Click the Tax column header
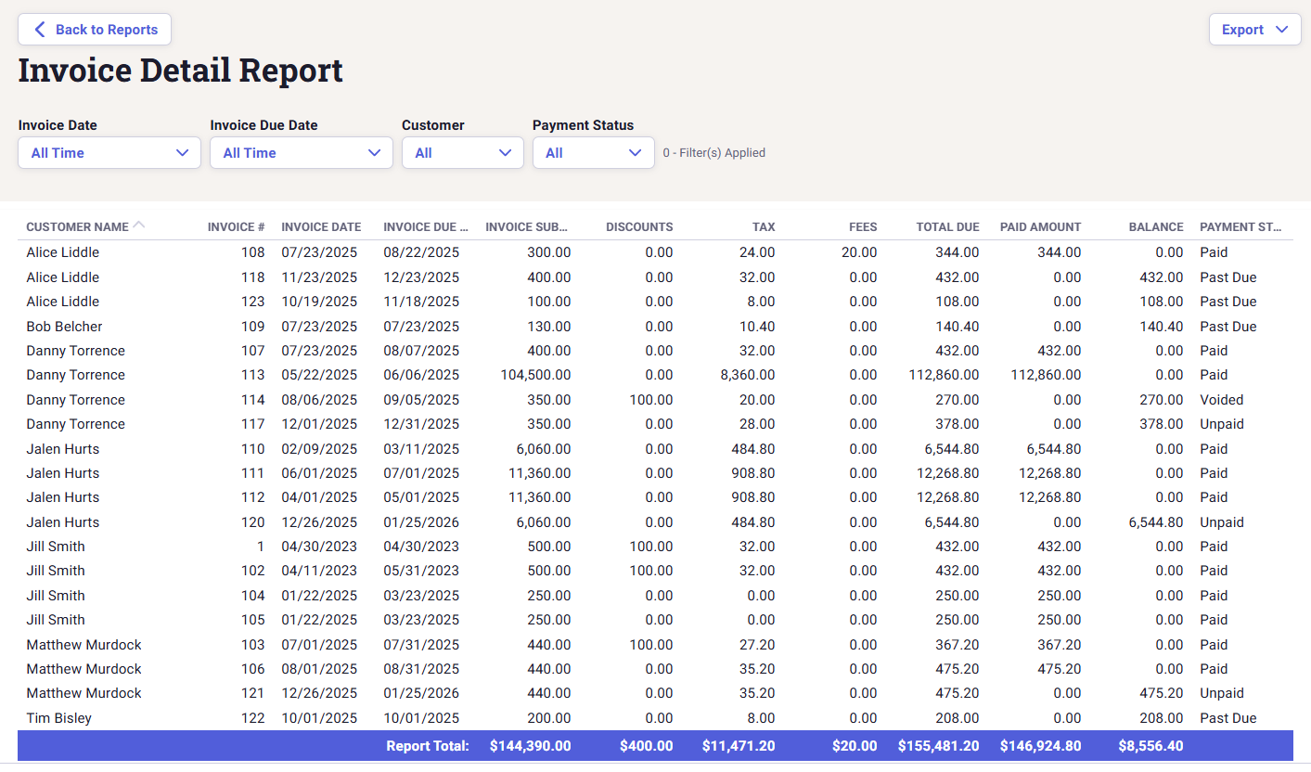This screenshot has height=772, width=1311. [764, 227]
